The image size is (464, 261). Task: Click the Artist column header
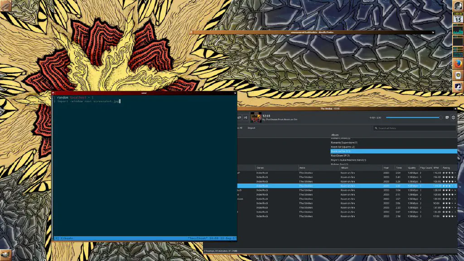tap(302, 168)
